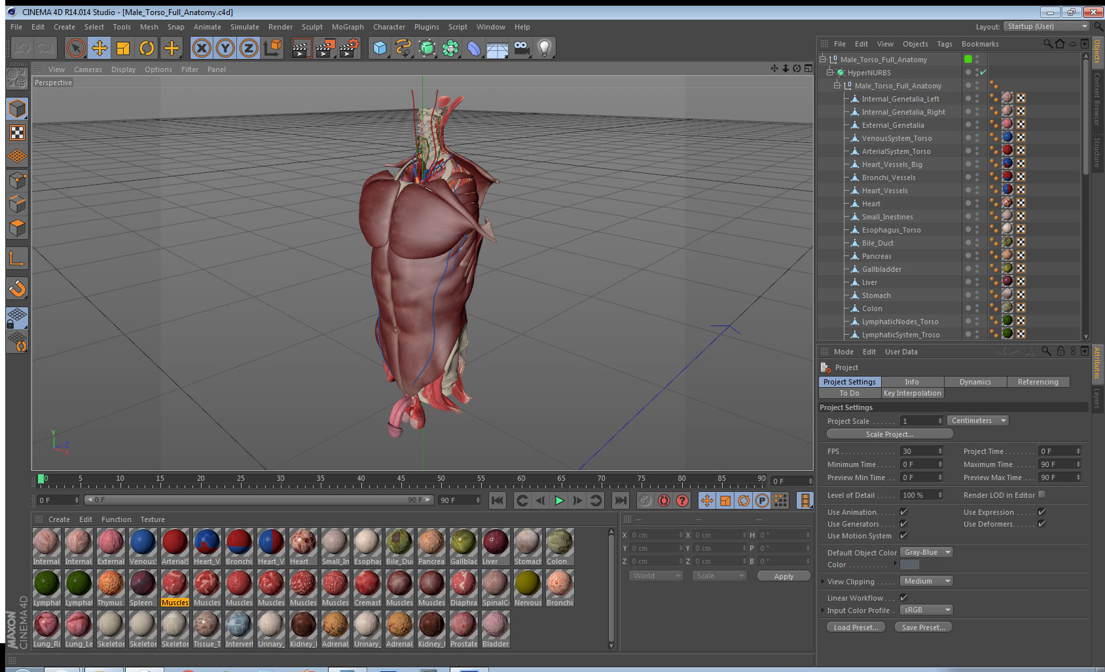This screenshot has width=1105, height=672.
Task: Open Input Color Profile sRGB dropdown
Action: coord(926,610)
